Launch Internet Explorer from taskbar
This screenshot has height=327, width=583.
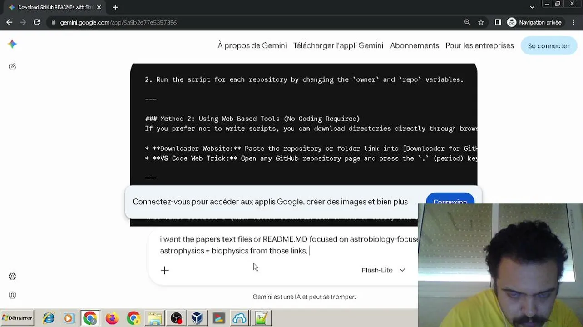click(x=49, y=318)
